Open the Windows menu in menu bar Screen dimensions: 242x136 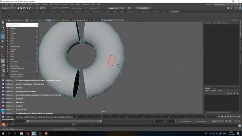[37, 4]
